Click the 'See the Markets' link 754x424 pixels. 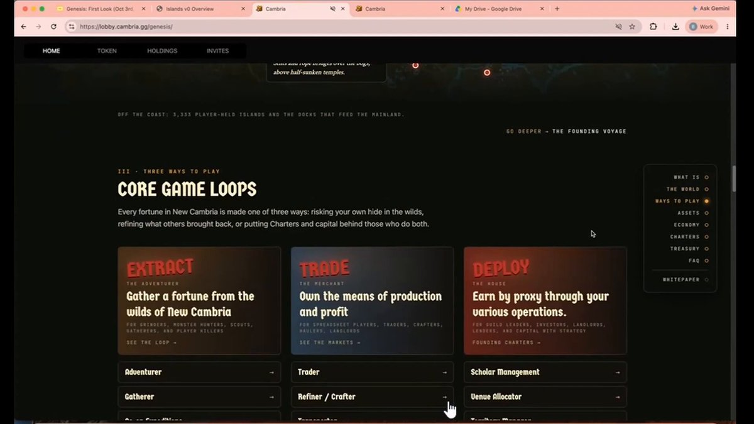coord(330,342)
